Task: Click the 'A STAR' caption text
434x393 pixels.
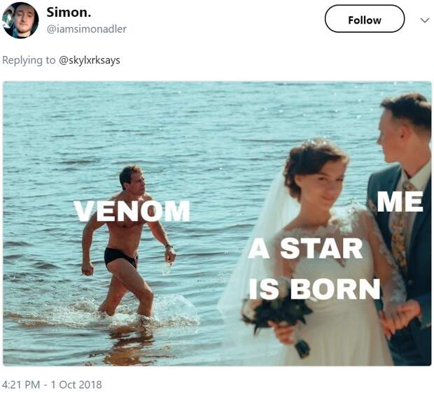Action: [x=306, y=248]
